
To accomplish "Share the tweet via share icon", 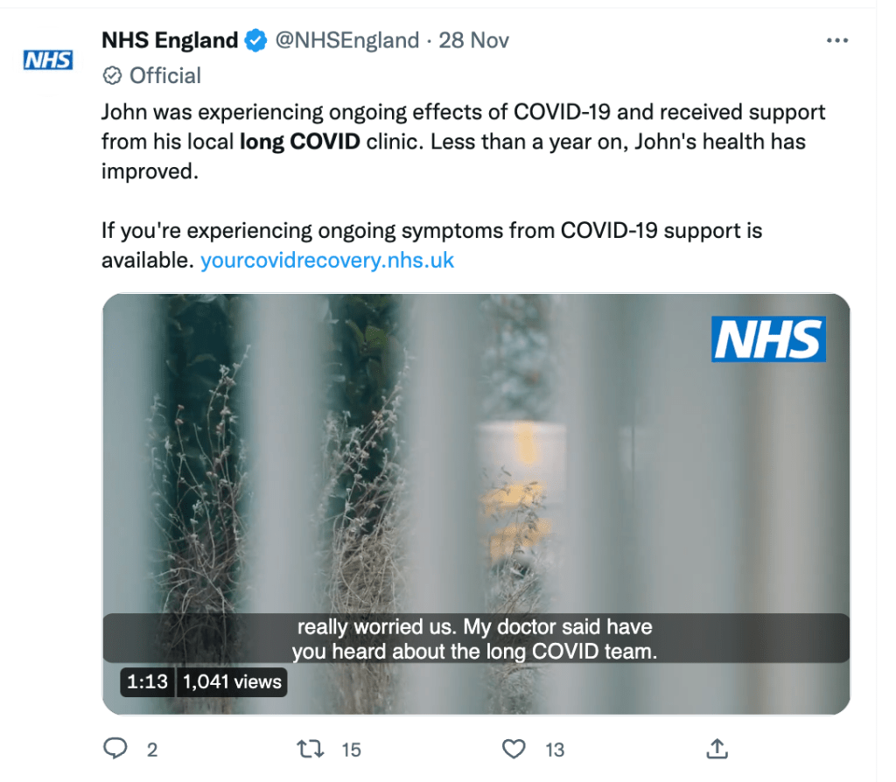I will [717, 749].
